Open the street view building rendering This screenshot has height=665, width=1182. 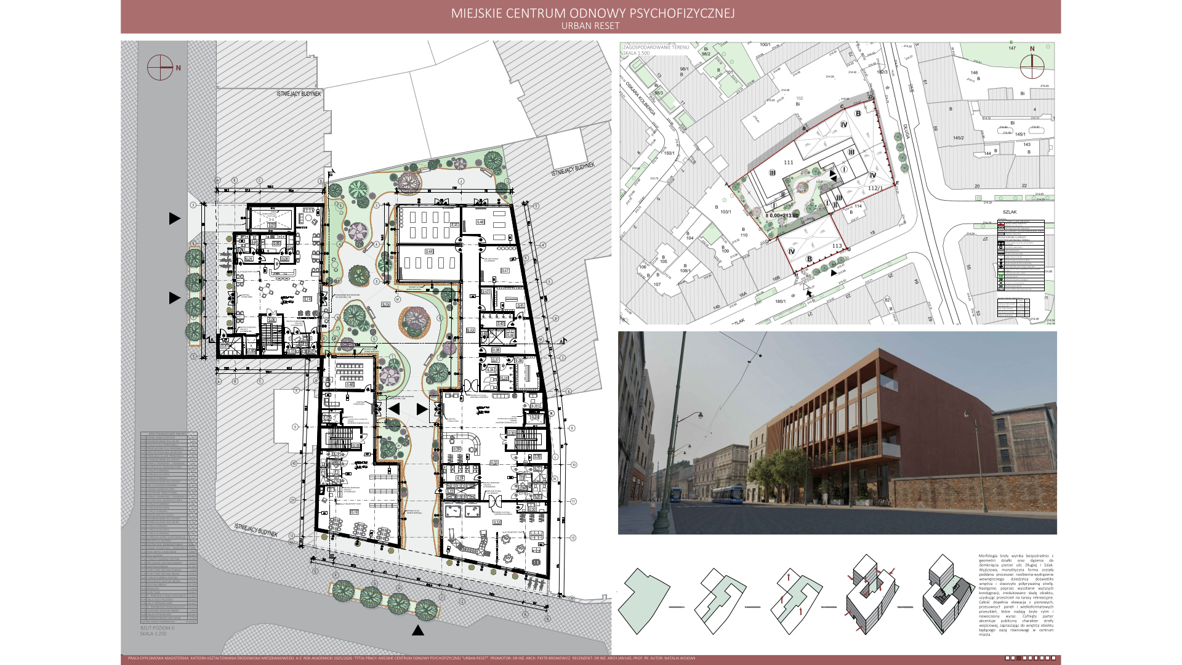(837, 433)
